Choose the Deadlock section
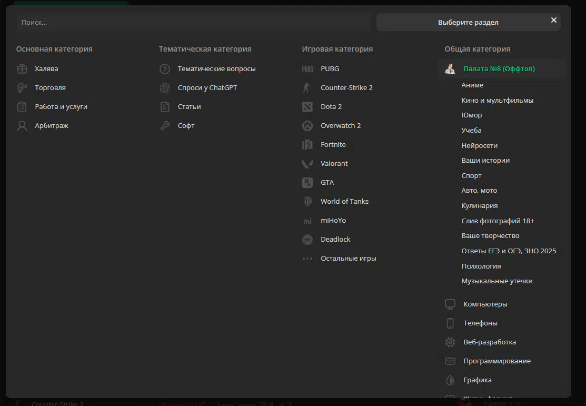The width and height of the screenshot is (586, 406). 335,240
